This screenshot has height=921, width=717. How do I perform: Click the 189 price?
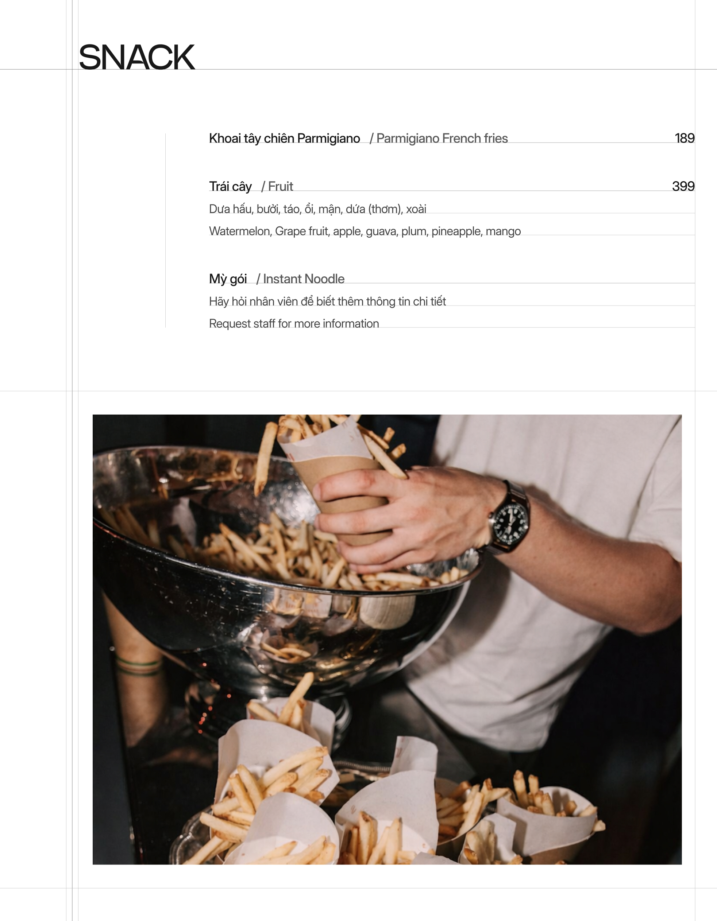(x=684, y=138)
